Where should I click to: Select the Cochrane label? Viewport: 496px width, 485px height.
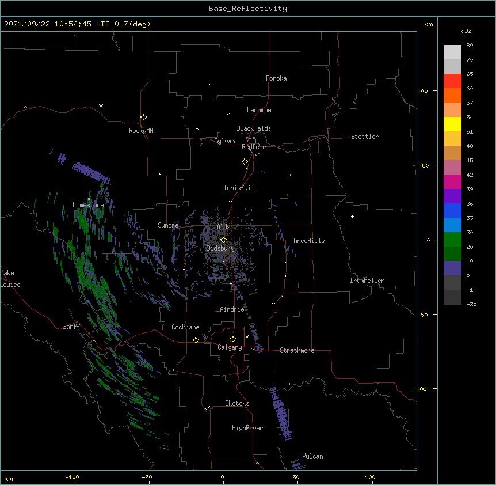click(x=185, y=327)
